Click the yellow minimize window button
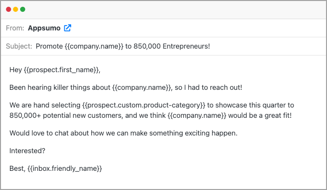327x190 pixels. [x=16, y=9]
